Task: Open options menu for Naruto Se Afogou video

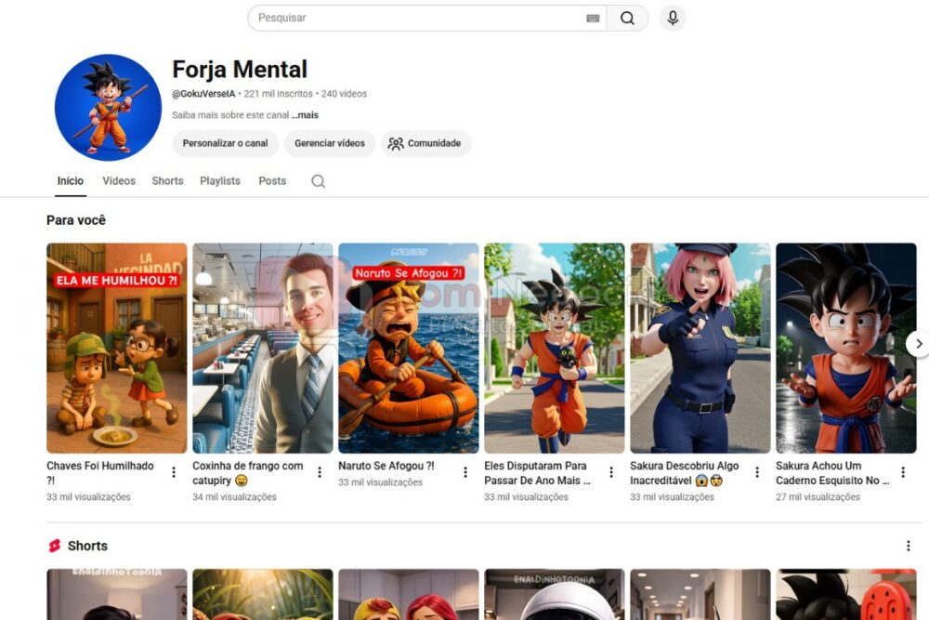Action: coord(465,472)
